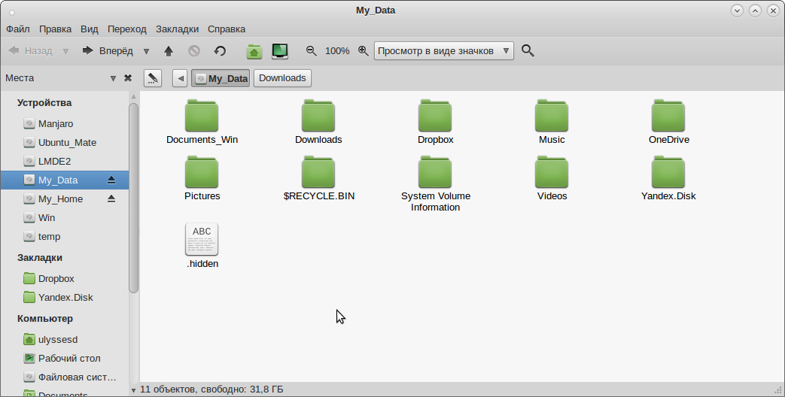Open Ubuntu_Mate device in sidebar

point(65,143)
